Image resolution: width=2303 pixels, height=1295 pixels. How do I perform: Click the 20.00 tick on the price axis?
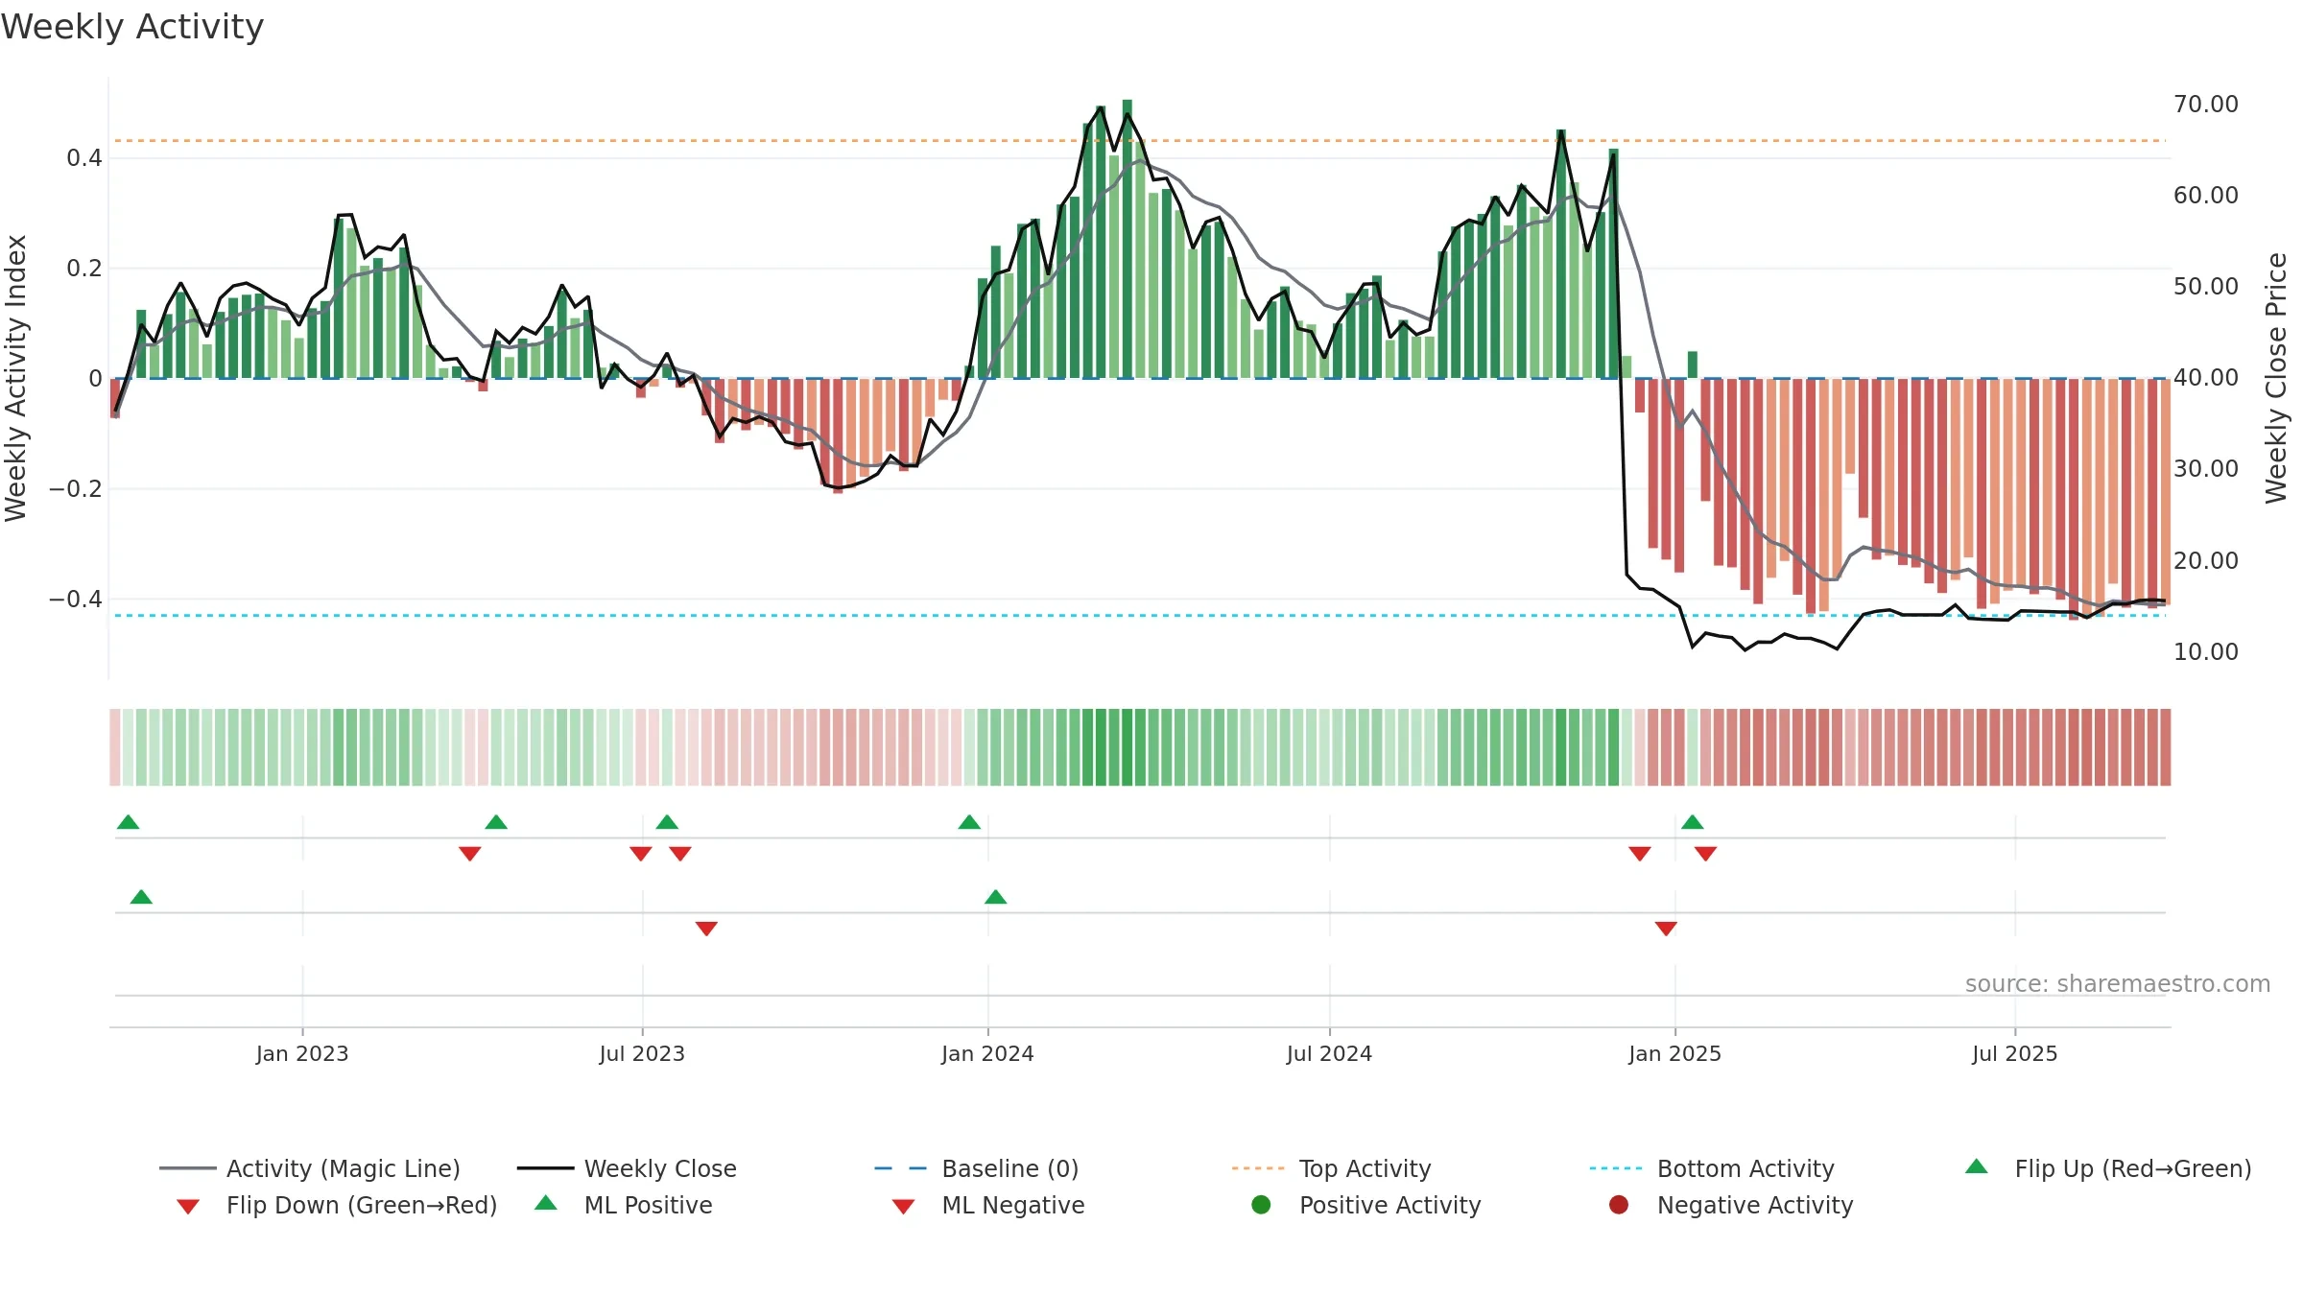click(2206, 560)
